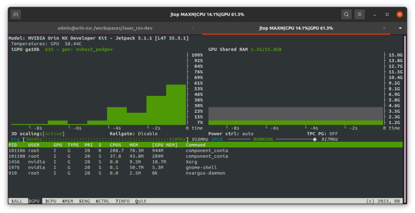
Task: Click the terminal vertical scrollbar
Action: 404,115
